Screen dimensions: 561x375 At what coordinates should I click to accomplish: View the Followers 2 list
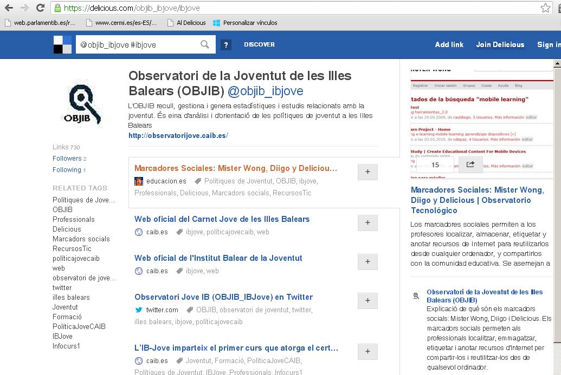click(x=69, y=159)
